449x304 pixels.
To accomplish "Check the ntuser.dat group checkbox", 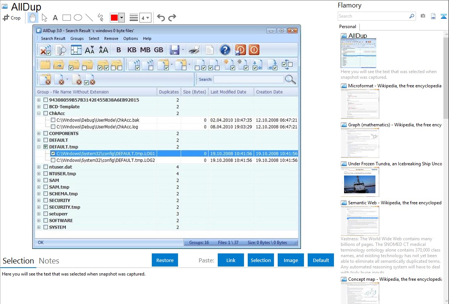I will 45,167.
